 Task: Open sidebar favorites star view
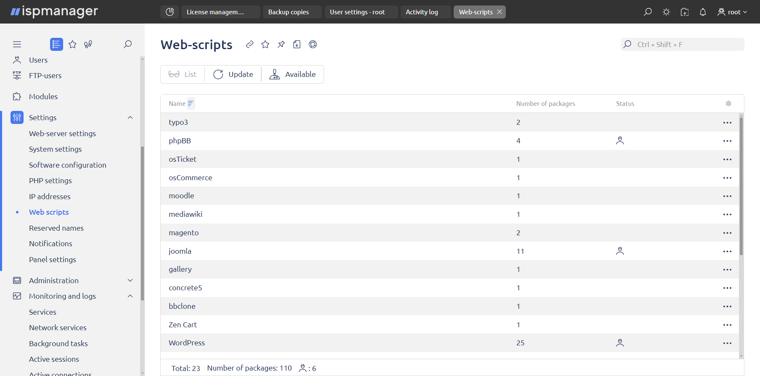pyautogui.click(x=72, y=45)
